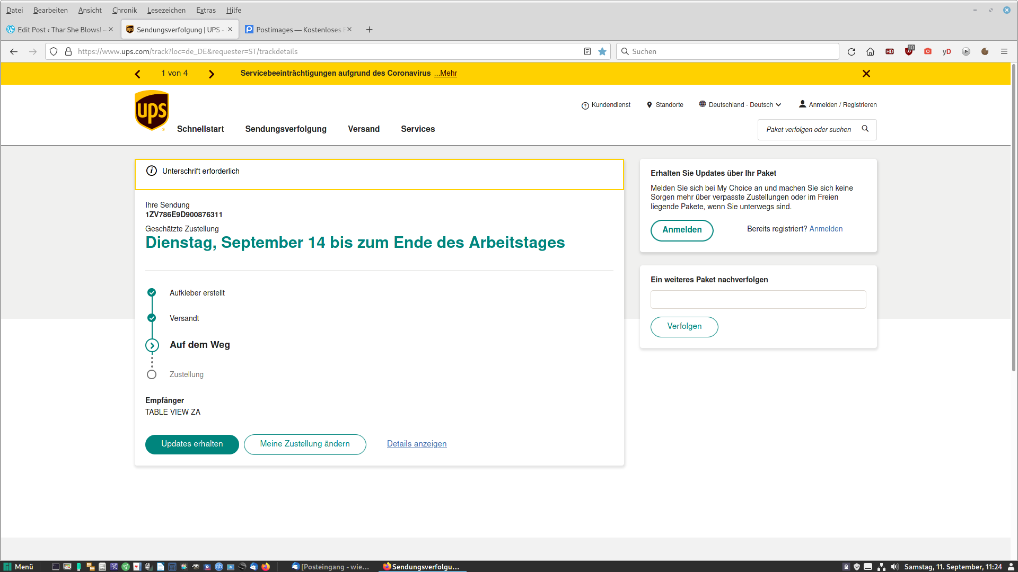
Task: Click the Standorte link
Action: click(x=665, y=105)
